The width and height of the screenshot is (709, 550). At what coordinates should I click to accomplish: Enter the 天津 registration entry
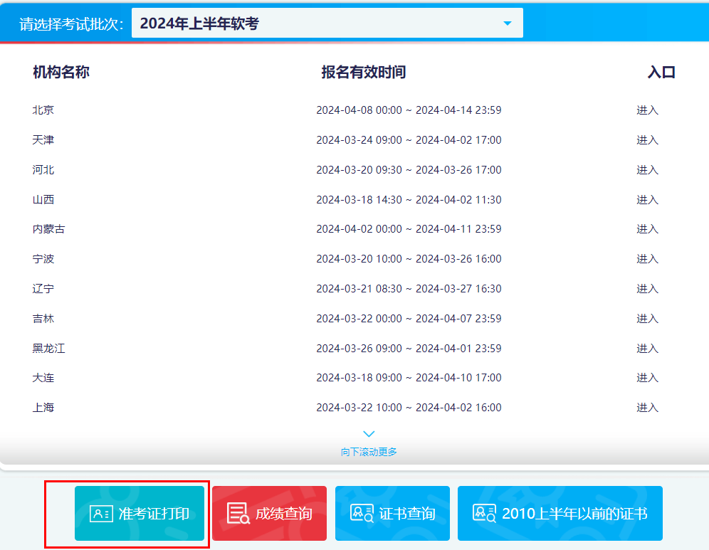(x=648, y=140)
